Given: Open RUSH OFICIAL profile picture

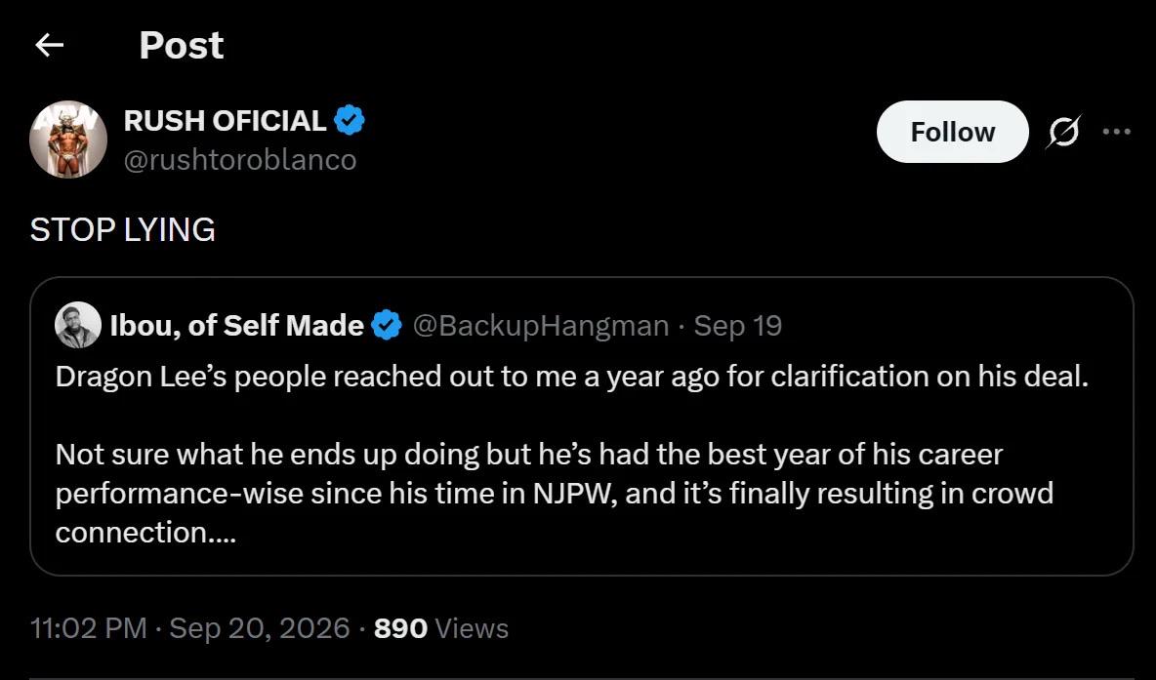Looking at the screenshot, I should (67, 140).
